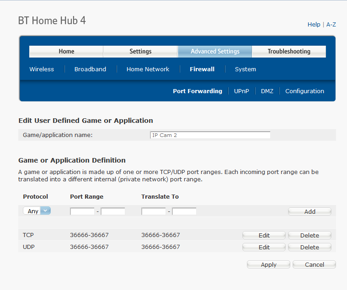Select the Firewall section

point(202,69)
